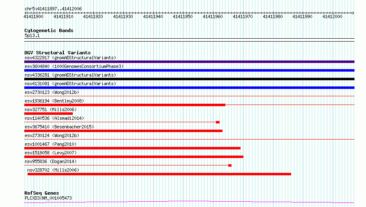Open esv1936194 (Bentley2008) variant label
The width and height of the screenshot is (366, 207).
(x=54, y=101)
